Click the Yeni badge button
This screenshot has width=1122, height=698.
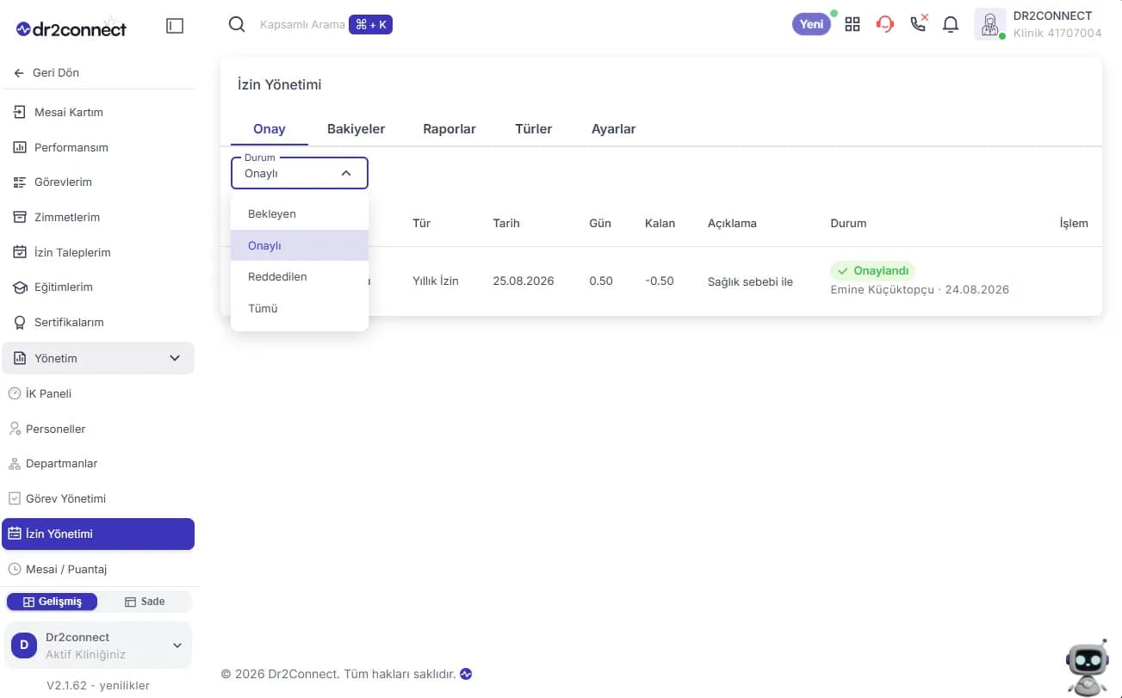pyautogui.click(x=811, y=24)
